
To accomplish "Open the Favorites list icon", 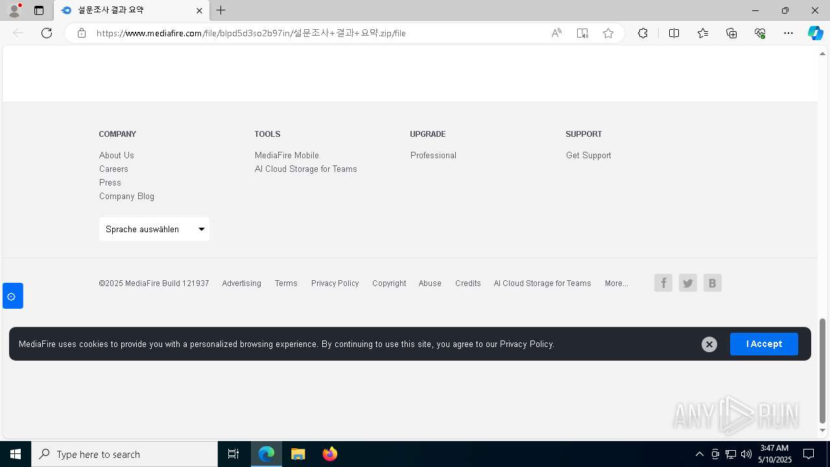I will [x=703, y=33].
